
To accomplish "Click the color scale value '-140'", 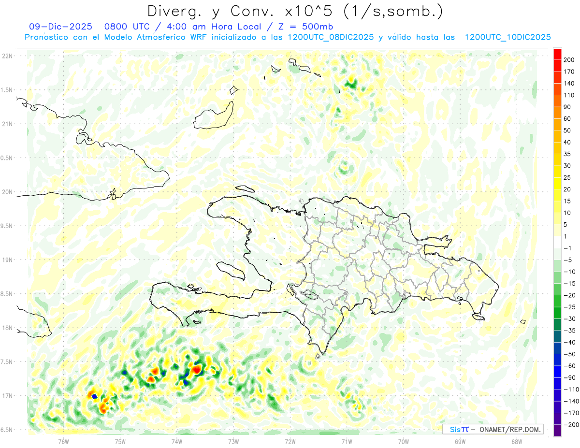I will click(571, 401).
